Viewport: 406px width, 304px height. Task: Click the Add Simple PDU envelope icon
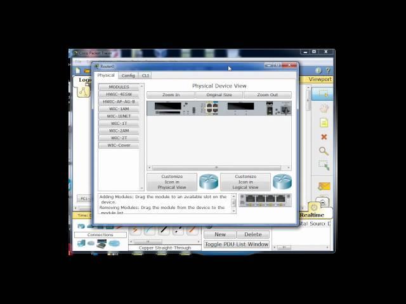tap(324, 186)
